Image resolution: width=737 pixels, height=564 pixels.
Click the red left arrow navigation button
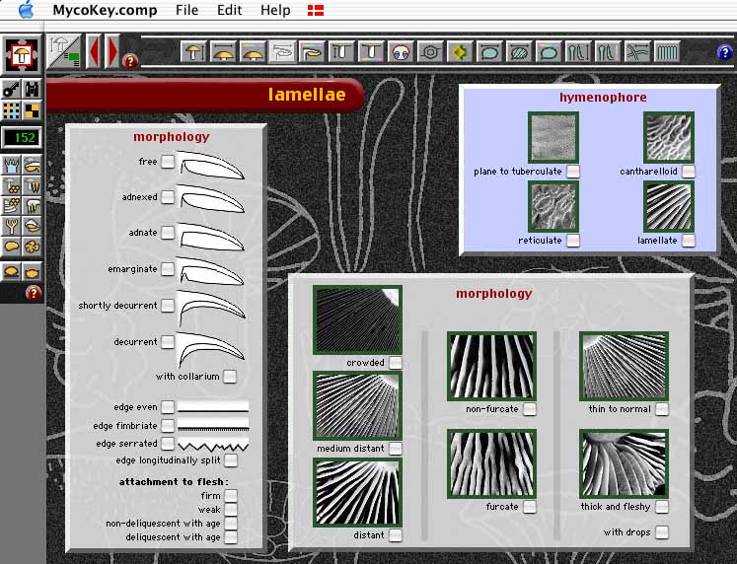[95, 51]
